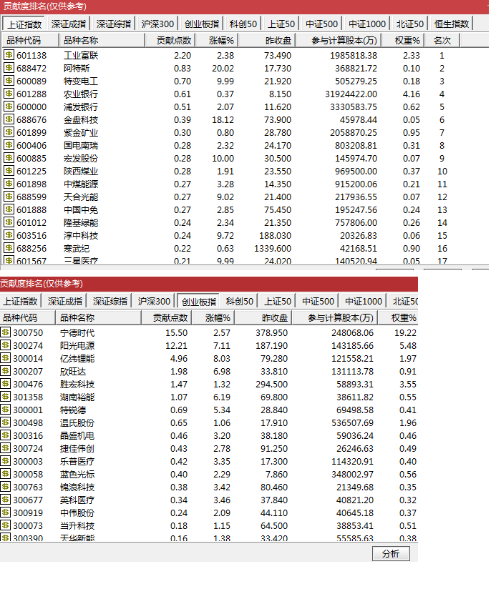The image size is (501, 594).
Task: Select stock name 中煤能源
Action: pos(81,184)
